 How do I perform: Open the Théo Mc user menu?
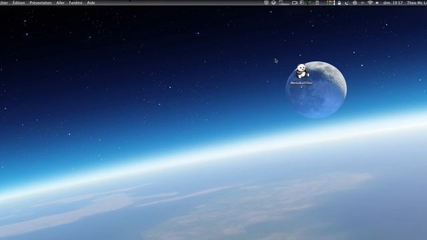(x=416, y=3)
